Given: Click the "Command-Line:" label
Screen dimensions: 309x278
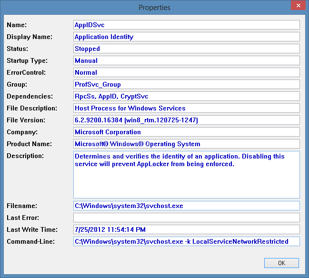Looking at the screenshot, I should [x=31, y=241].
